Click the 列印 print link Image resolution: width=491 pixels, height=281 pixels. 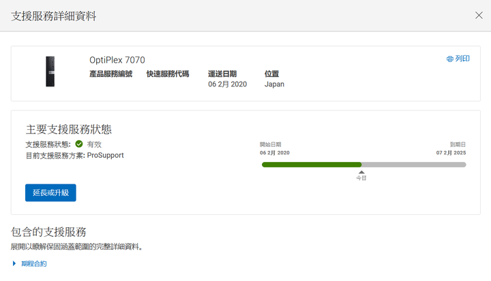click(x=458, y=59)
